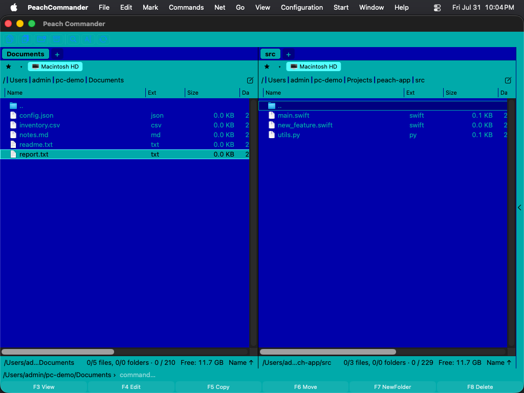
Task: Click the favorites star in left panel
Action: point(9,67)
